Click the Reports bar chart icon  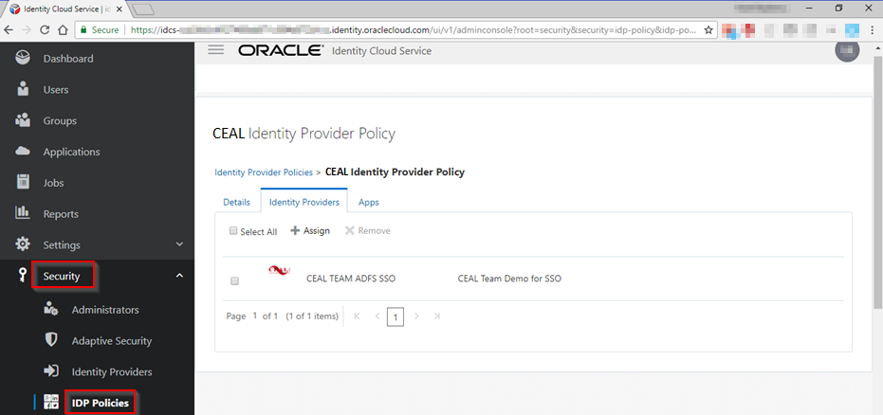(x=23, y=213)
